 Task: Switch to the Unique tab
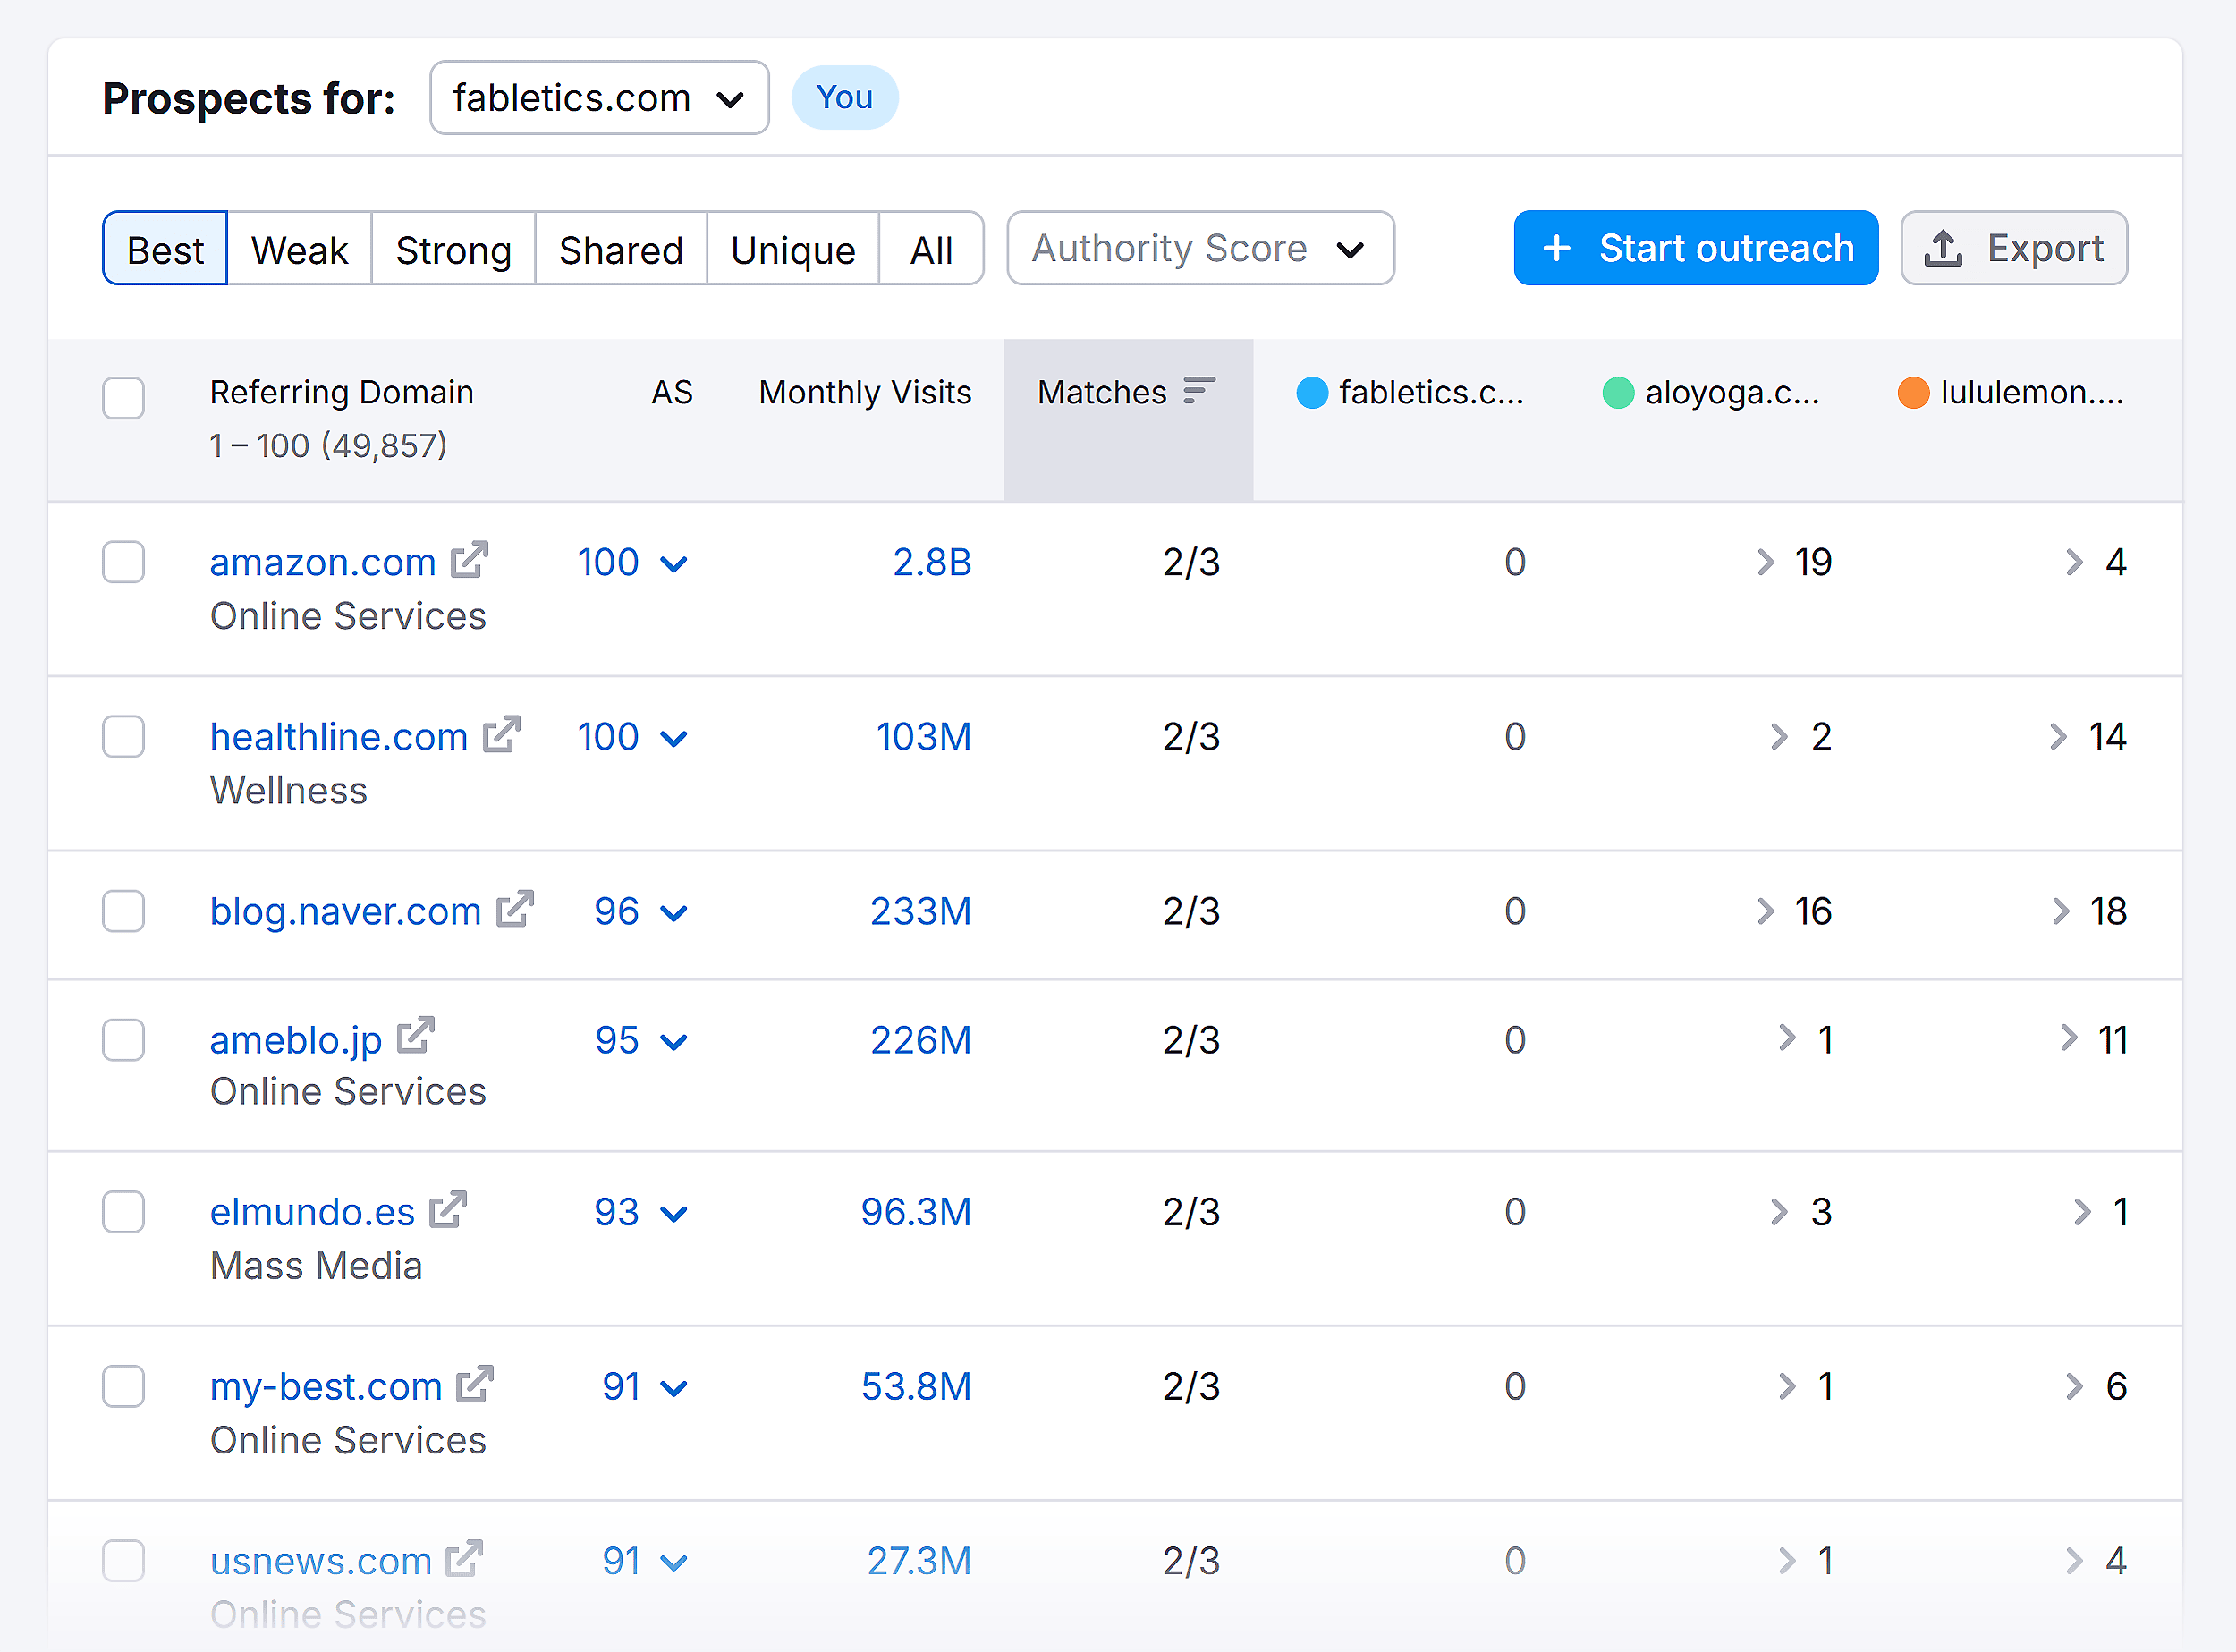click(793, 248)
